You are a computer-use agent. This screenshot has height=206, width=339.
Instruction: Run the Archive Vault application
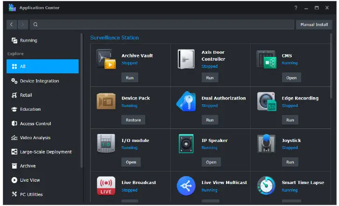click(x=130, y=78)
